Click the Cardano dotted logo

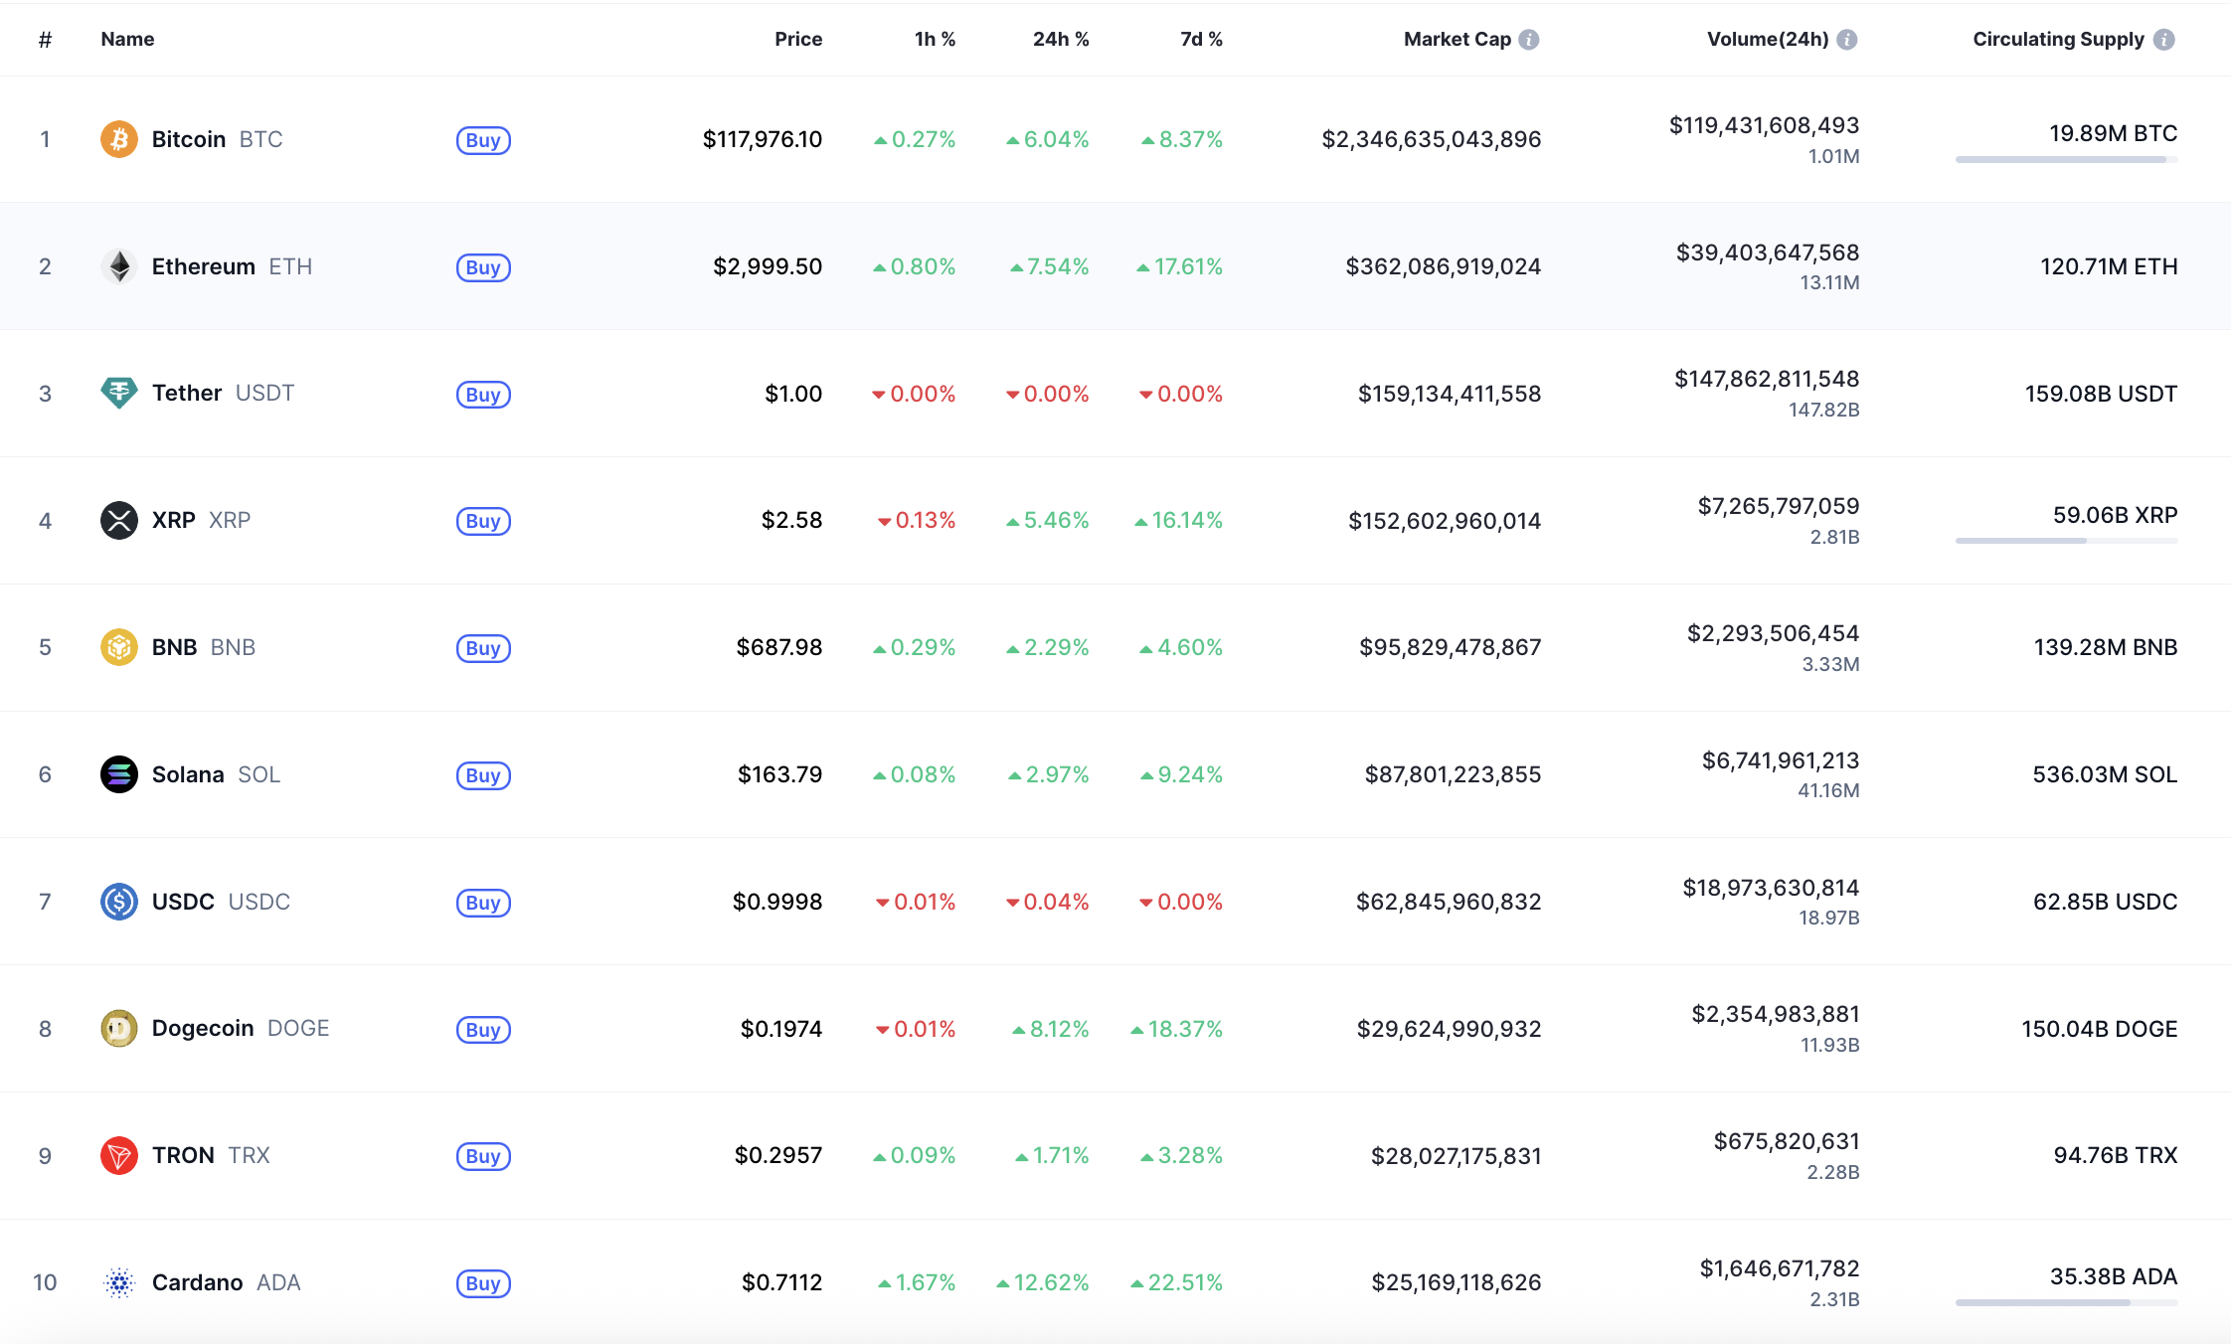pos(119,1282)
